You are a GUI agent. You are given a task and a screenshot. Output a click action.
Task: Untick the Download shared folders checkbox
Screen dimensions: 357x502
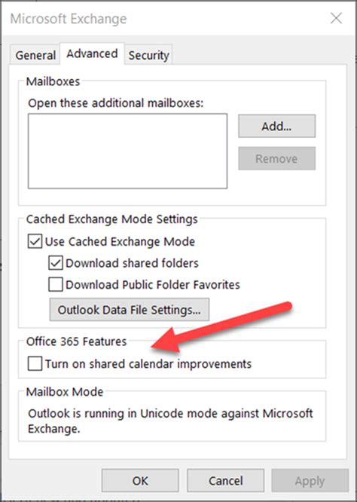(x=56, y=263)
